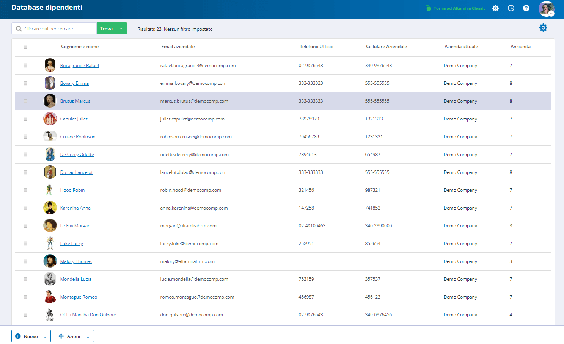The height and width of the screenshot is (344, 564).
Task: Check the row checkbox for Karenina Anna
Action: tap(25, 208)
